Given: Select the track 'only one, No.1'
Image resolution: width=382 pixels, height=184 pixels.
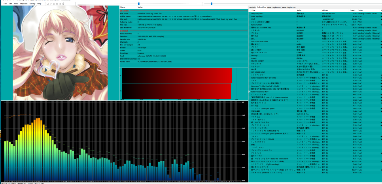Looking at the screenshot, I should click(x=315, y=14).
